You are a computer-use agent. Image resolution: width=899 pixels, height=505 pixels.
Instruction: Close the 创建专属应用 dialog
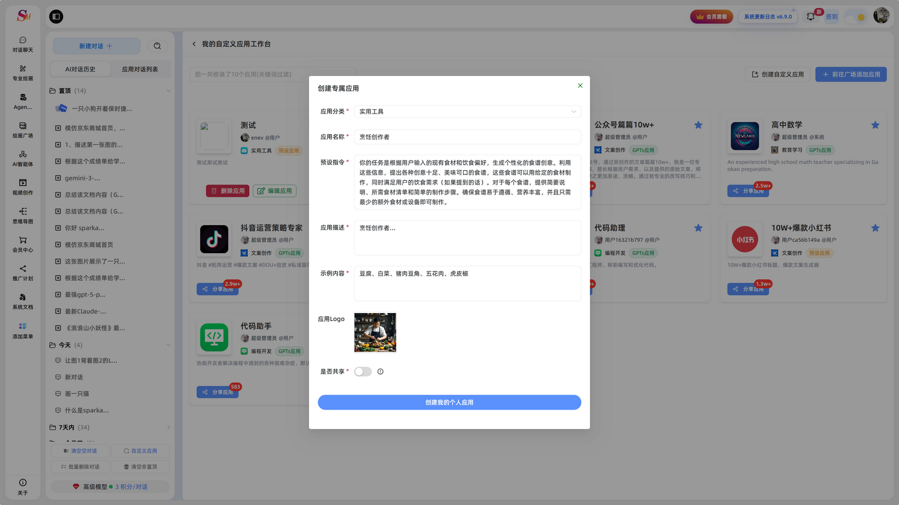tap(580, 85)
